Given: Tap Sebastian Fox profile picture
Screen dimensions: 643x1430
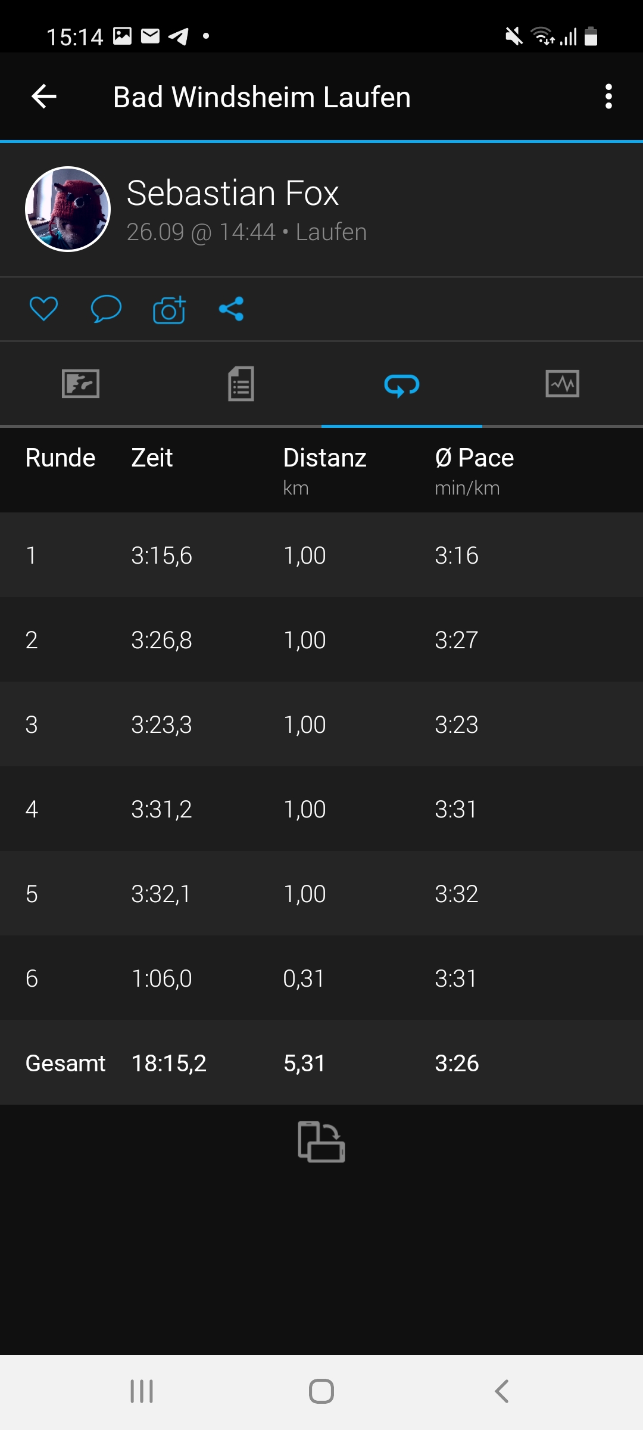Looking at the screenshot, I should [x=68, y=209].
